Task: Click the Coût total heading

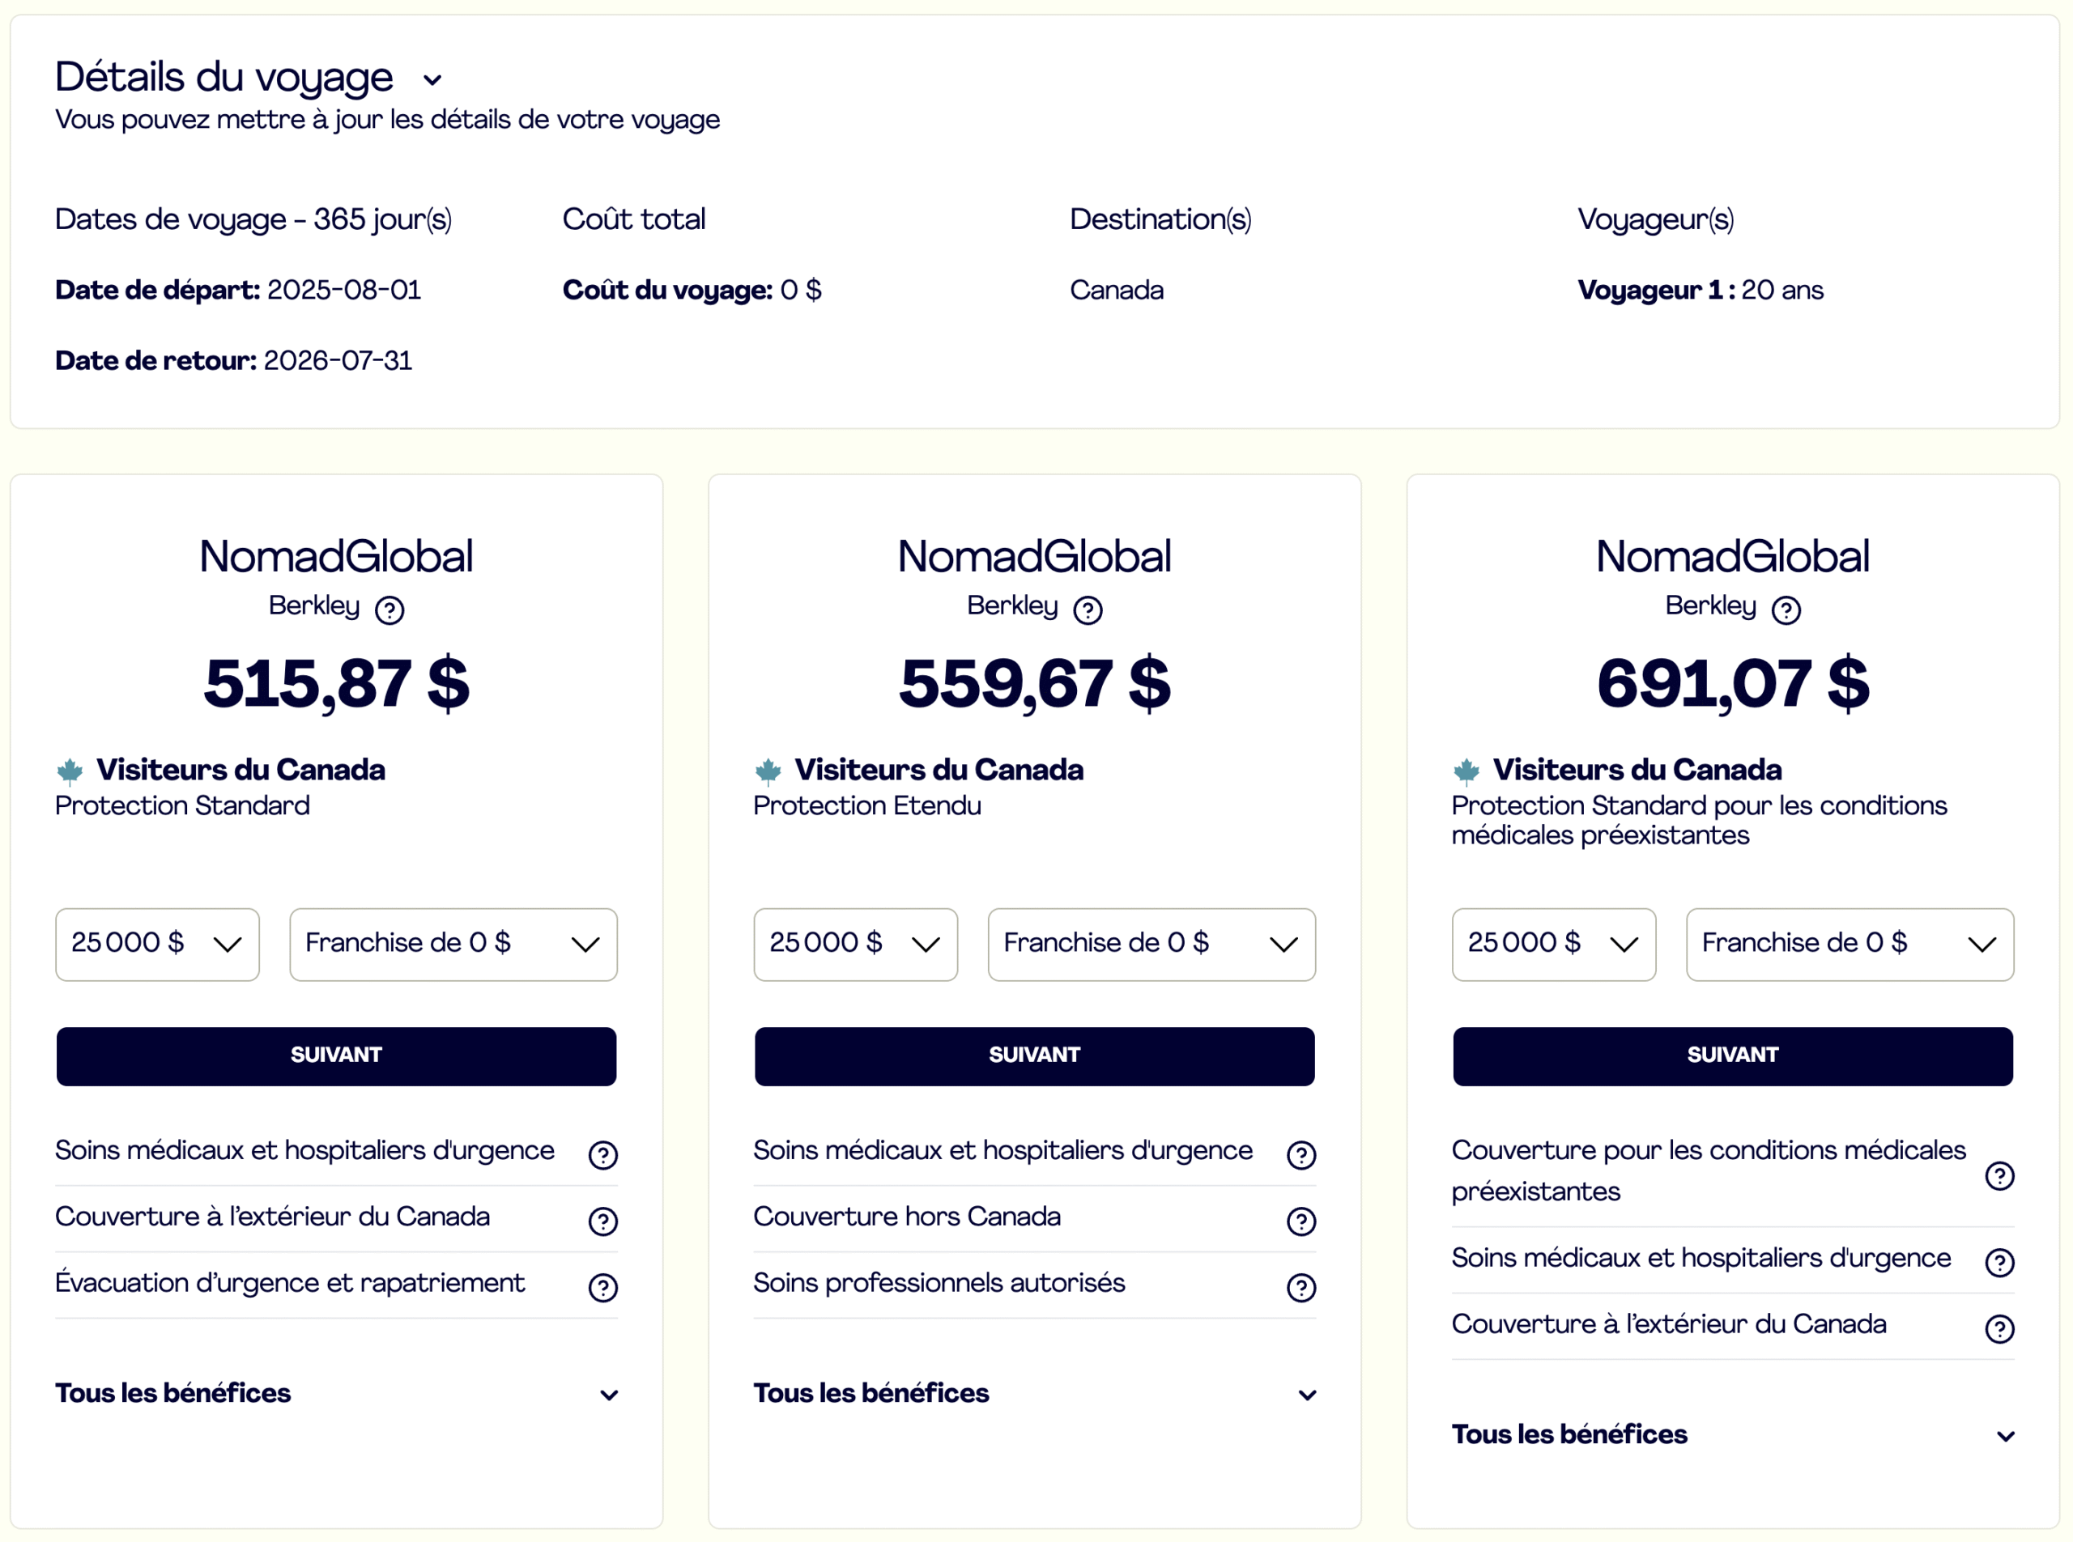Action: (634, 219)
